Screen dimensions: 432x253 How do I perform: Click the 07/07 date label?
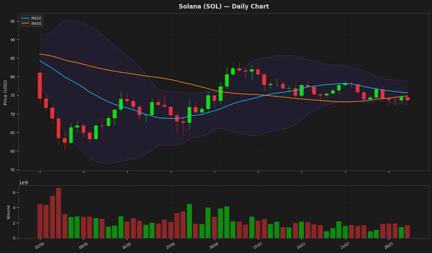coord(258,246)
